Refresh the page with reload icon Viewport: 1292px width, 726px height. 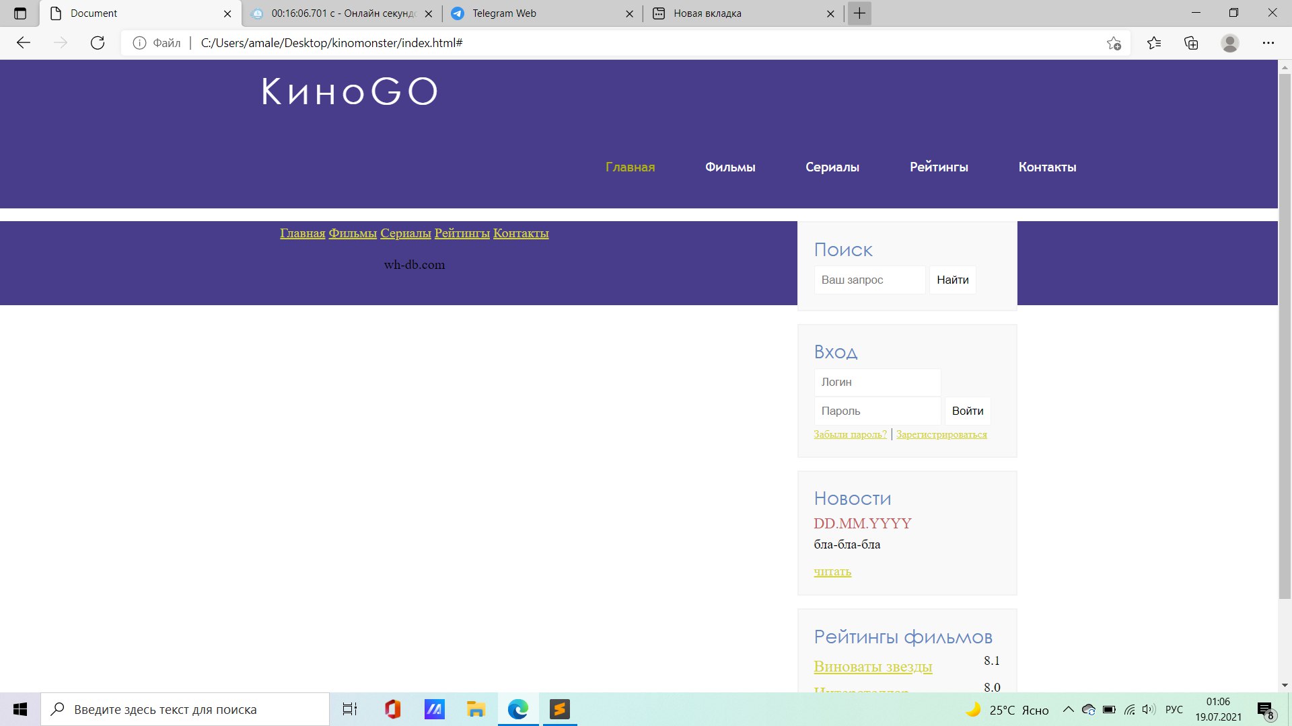(98, 43)
